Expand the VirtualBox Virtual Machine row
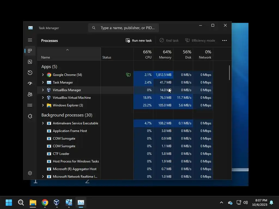This screenshot has height=209, width=279. point(43,98)
